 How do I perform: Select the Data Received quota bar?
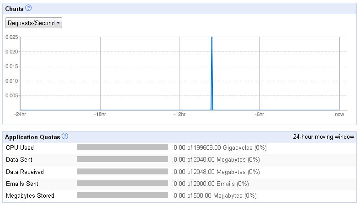pyautogui.click(x=122, y=172)
